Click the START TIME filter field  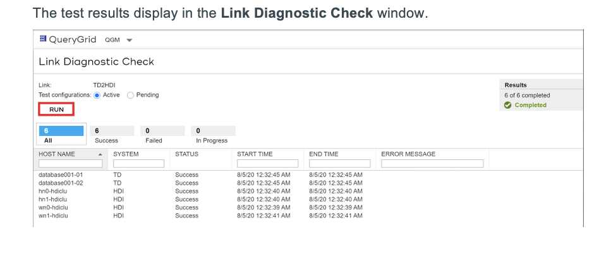(x=267, y=163)
